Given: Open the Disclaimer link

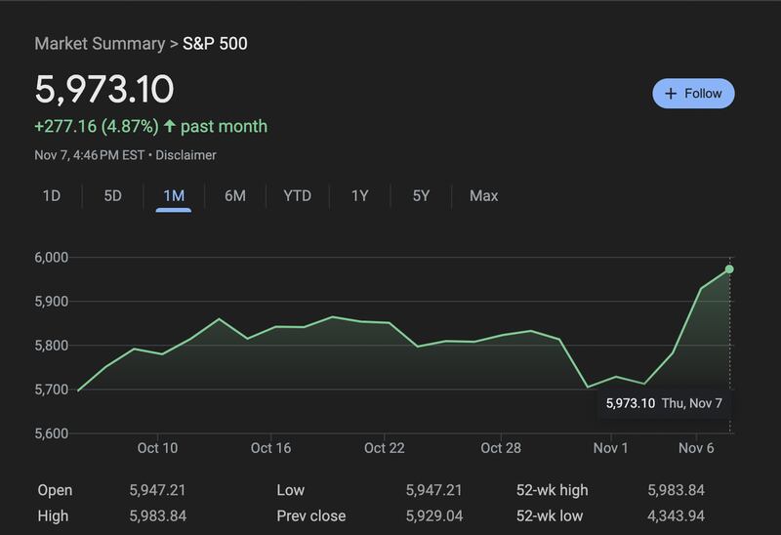Looking at the screenshot, I should (x=186, y=155).
